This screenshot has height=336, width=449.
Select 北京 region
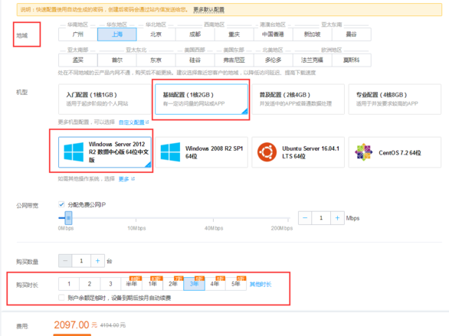click(156, 34)
